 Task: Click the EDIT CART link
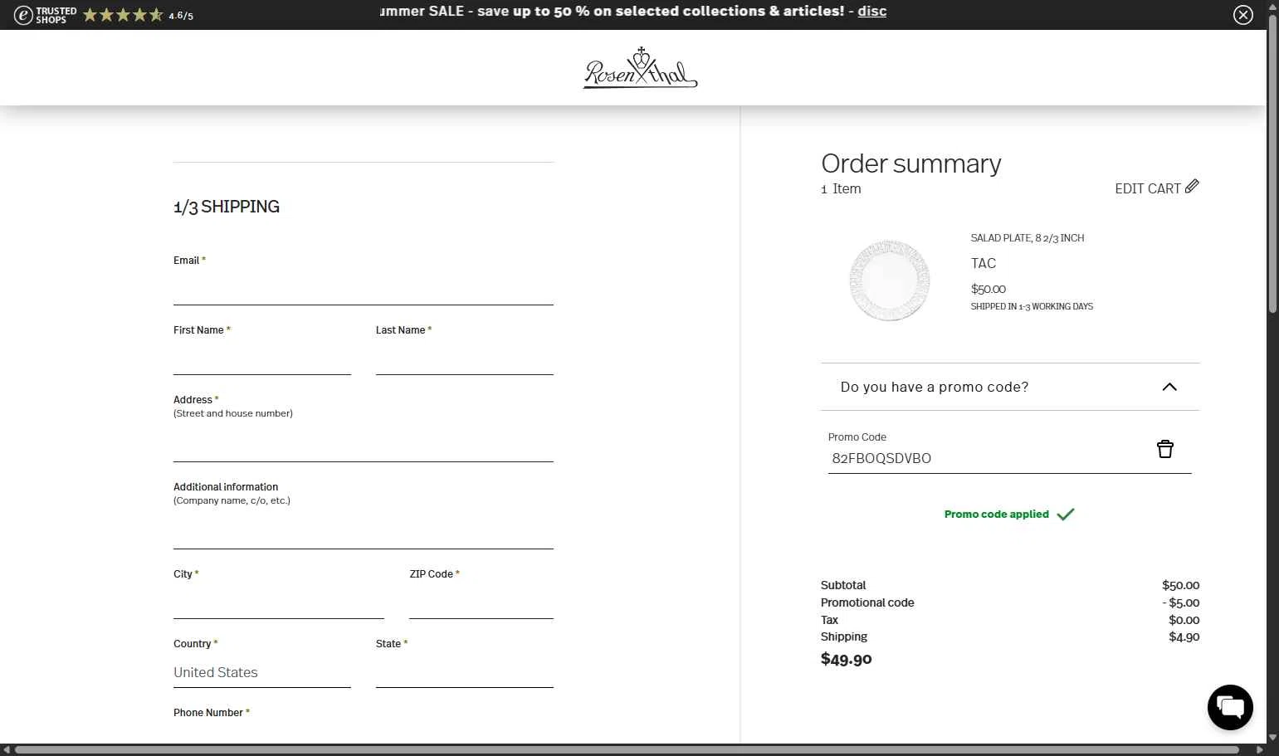[1147, 188]
